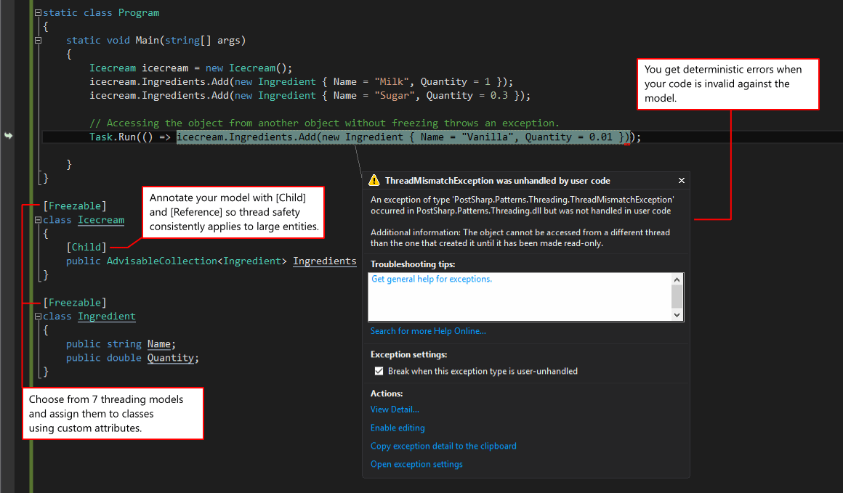Screen dimensions: 843x493
Task: Toggle Break when exception is user-unhandled checkbox
Action: (379, 371)
